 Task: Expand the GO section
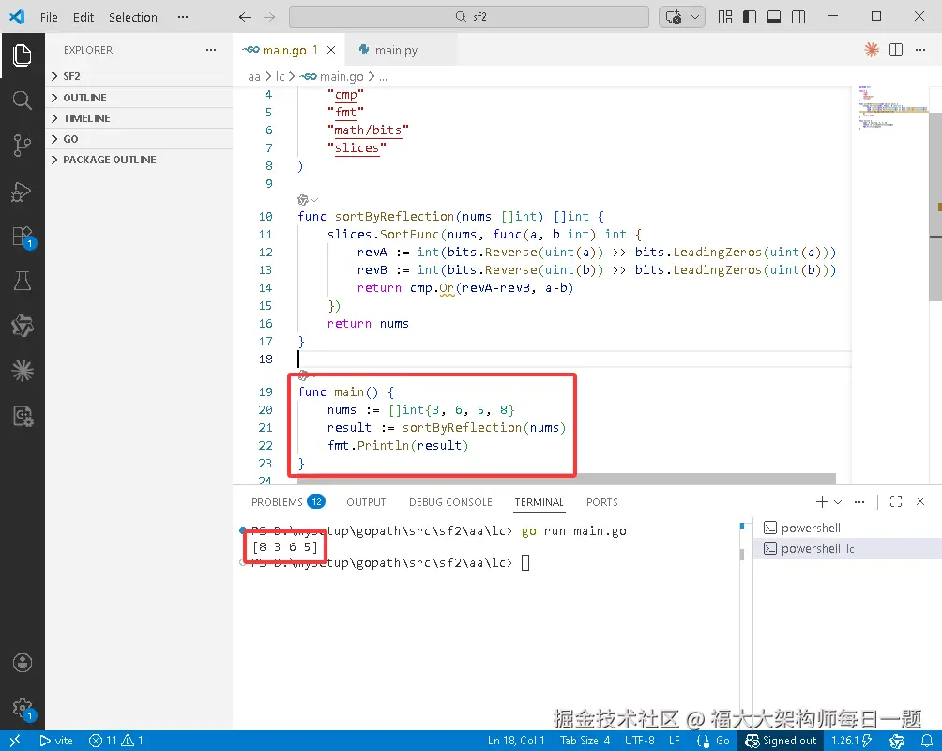pos(139,139)
